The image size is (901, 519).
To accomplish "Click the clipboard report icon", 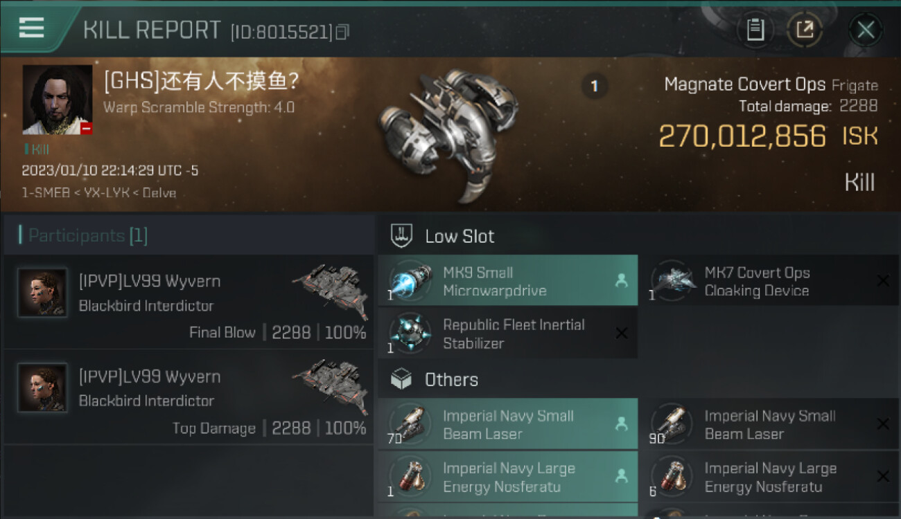I will [755, 30].
